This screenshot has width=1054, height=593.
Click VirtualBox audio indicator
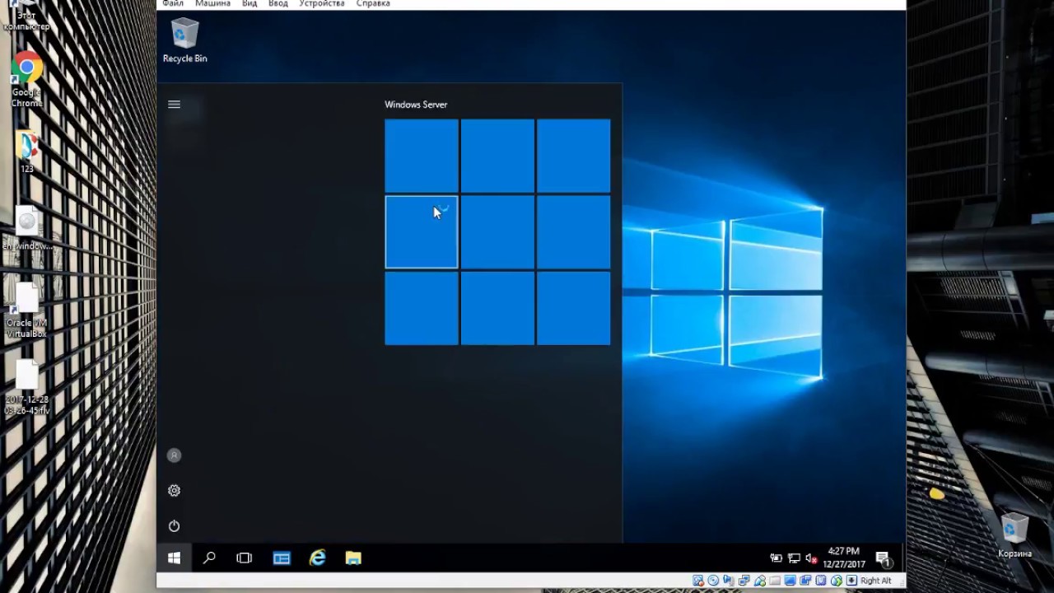pos(728,581)
